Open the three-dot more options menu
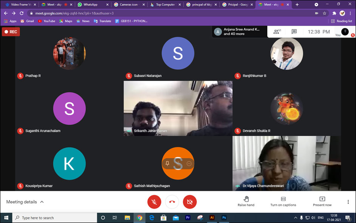This screenshot has height=223, width=356. (348, 202)
